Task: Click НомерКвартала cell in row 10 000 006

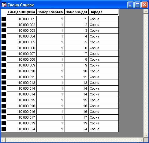Action: pyautogui.click(x=50, y=48)
